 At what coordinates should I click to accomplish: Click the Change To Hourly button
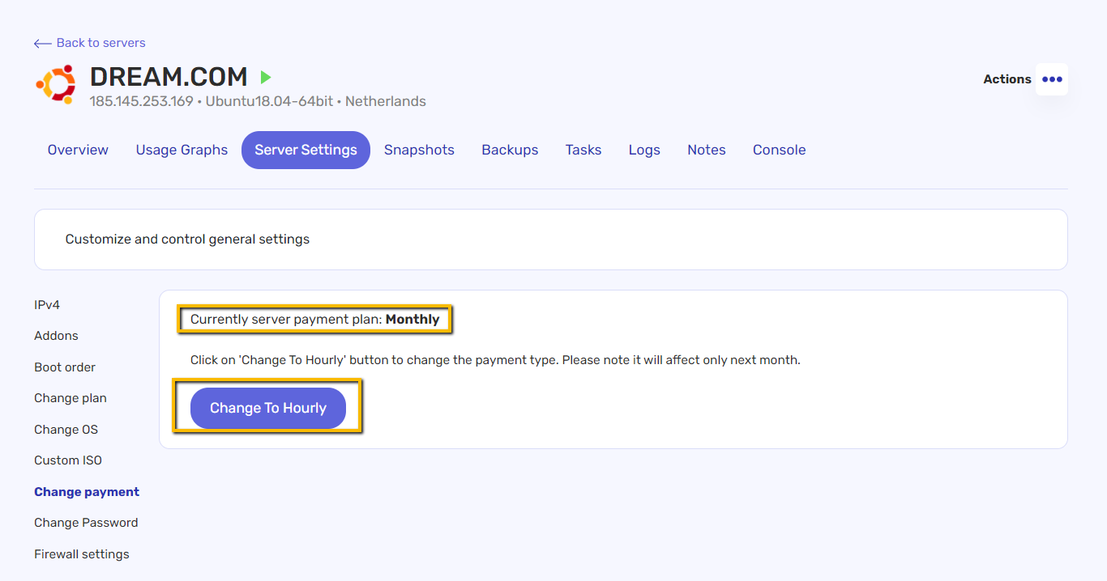pyautogui.click(x=268, y=408)
